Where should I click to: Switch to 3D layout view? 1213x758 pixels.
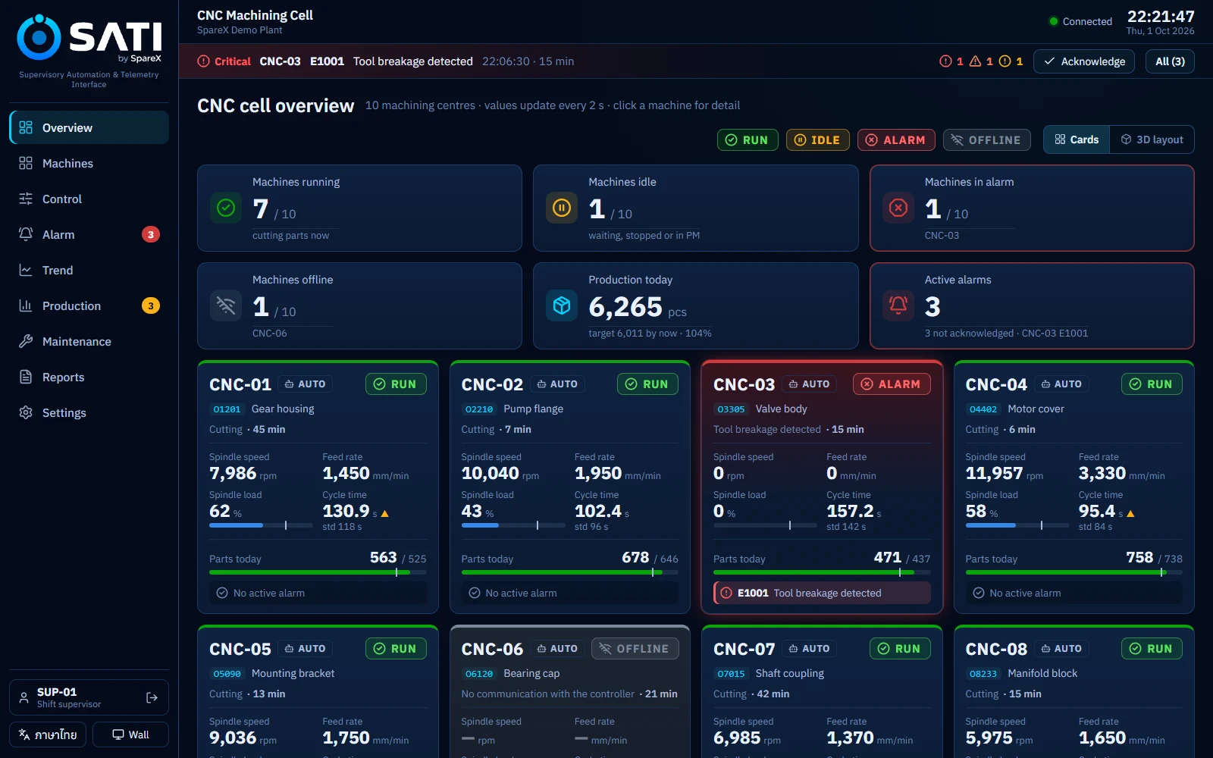tap(1152, 139)
